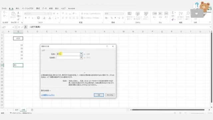
Task: Click the formula bar Enter checkmark icon
Action: [x=22, y=27]
